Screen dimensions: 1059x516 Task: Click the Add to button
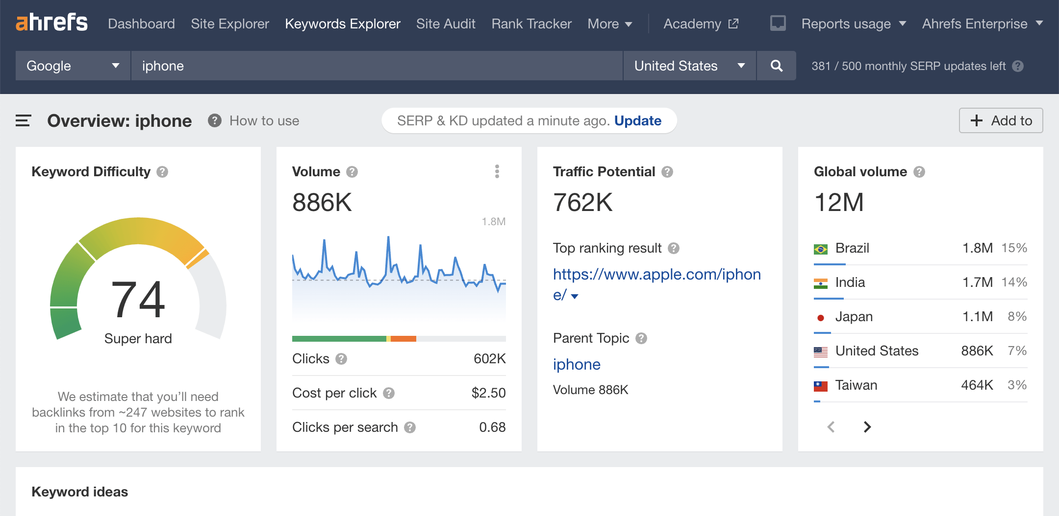pos(1001,120)
